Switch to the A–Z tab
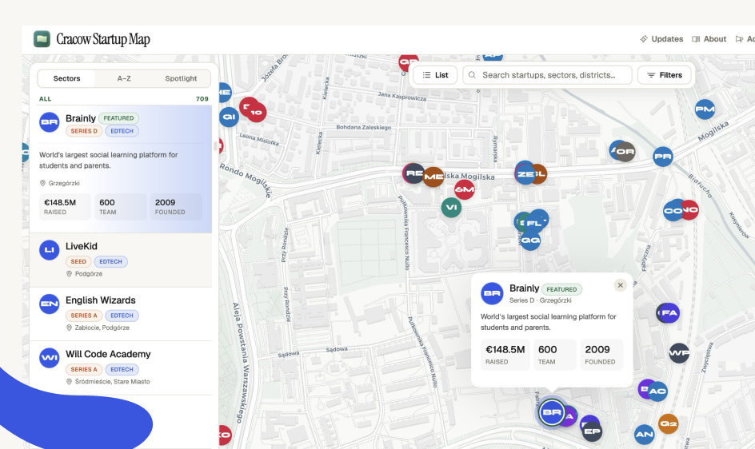755x449 pixels. (x=124, y=78)
